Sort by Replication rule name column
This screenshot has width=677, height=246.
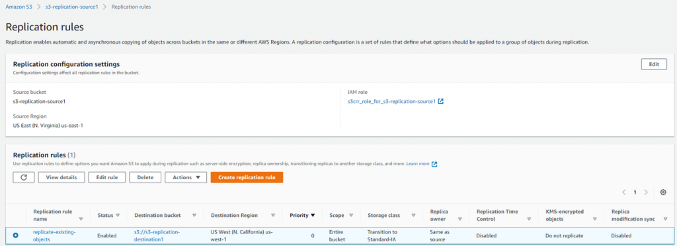[x=81, y=219]
